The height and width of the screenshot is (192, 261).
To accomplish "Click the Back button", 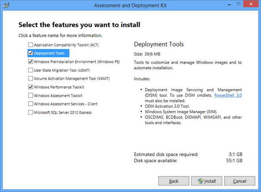I will [x=173, y=181].
